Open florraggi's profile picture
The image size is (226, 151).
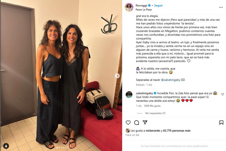point(129,7)
